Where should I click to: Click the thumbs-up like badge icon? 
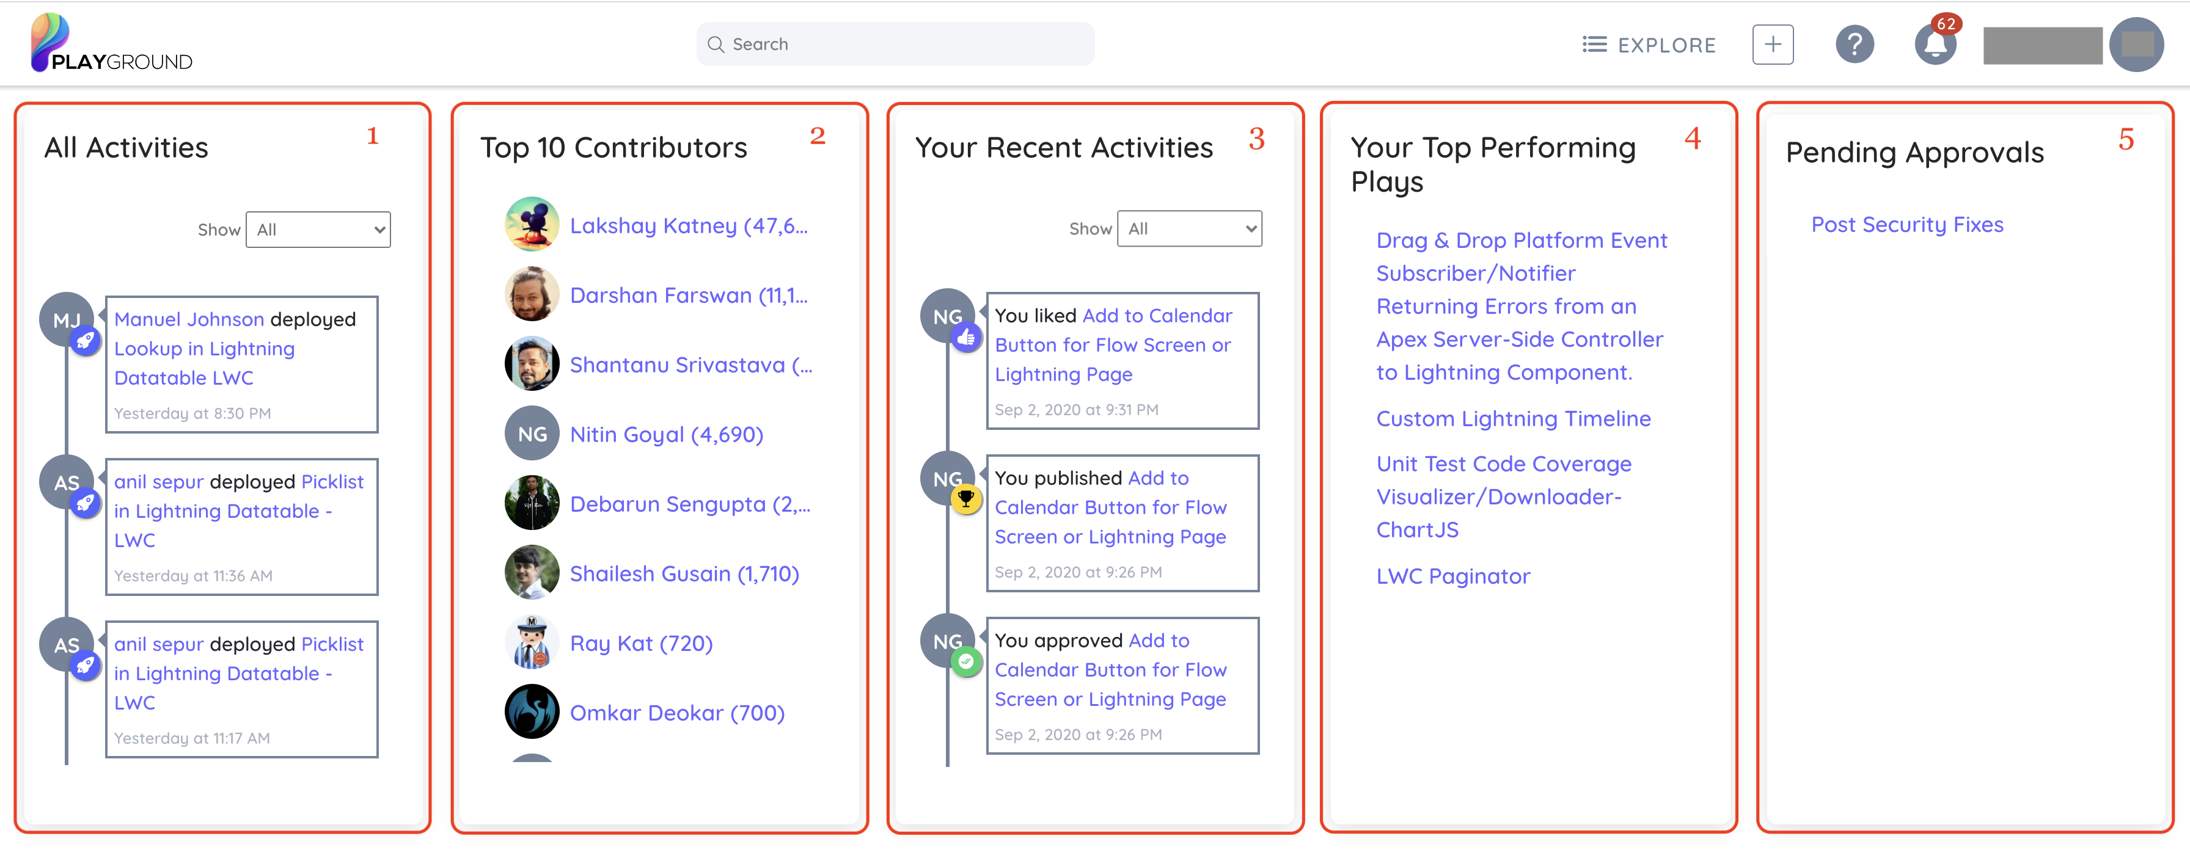pos(966,338)
